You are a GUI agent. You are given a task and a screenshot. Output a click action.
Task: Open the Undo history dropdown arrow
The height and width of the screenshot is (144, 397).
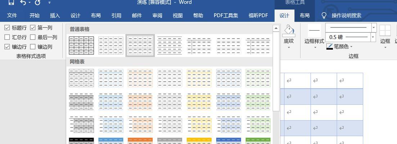30,3
